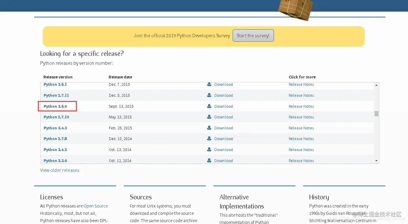The height and width of the screenshot is (224, 408).
Task: View Release Notes for Python 3.4.3
Action: coord(301,128)
